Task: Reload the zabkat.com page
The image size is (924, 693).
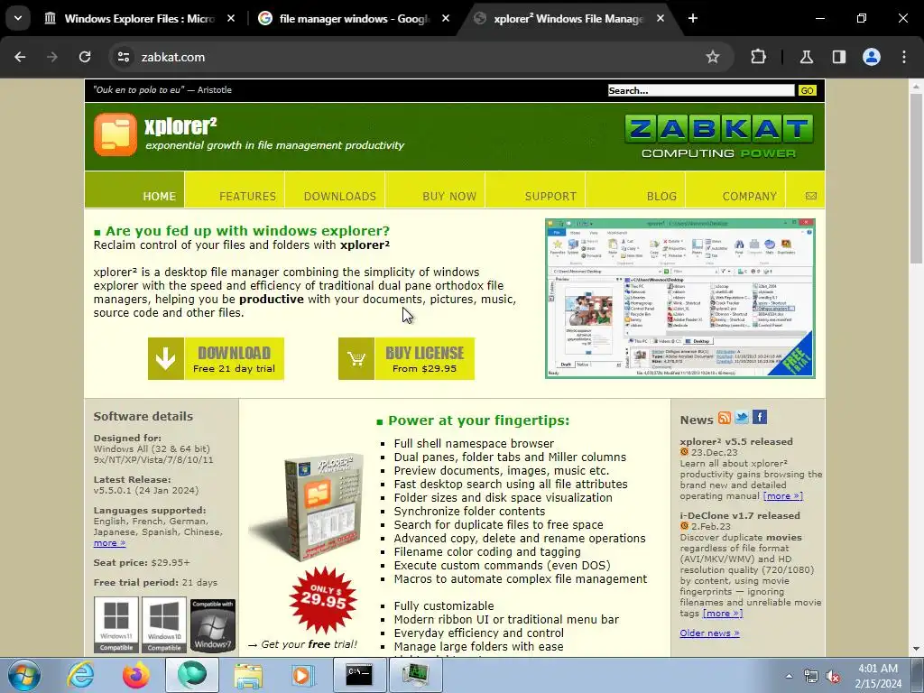Action: tap(85, 57)
